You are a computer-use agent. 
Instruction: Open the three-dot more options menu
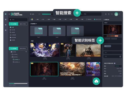(120, 14)
